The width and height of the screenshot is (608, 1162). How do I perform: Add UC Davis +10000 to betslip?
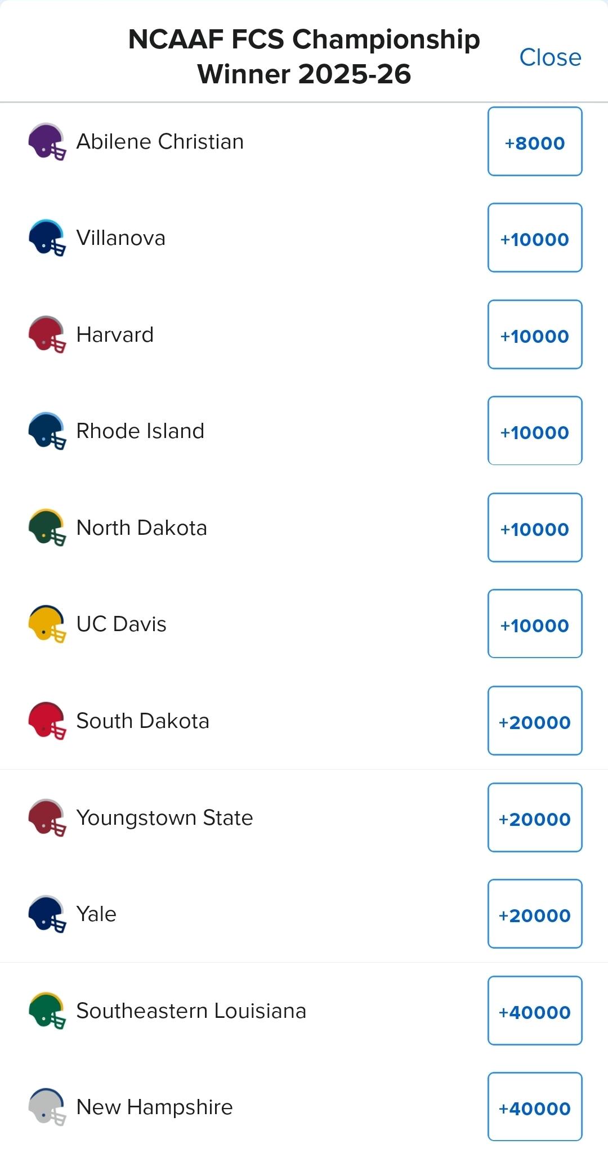coord(535,624)
